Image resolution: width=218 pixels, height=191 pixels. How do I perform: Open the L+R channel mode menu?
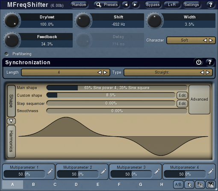tap(172, 5)
